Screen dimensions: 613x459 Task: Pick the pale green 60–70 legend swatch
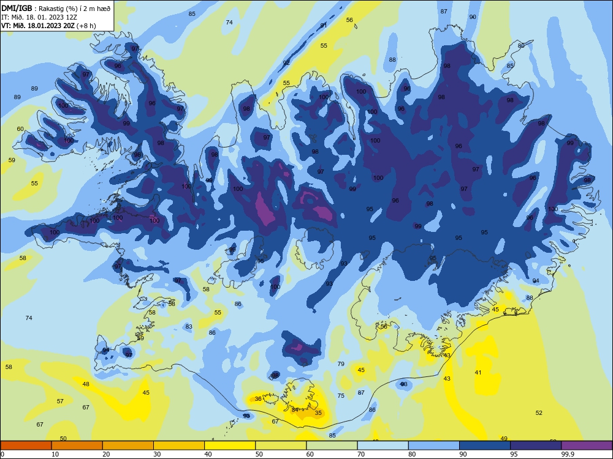332,446
